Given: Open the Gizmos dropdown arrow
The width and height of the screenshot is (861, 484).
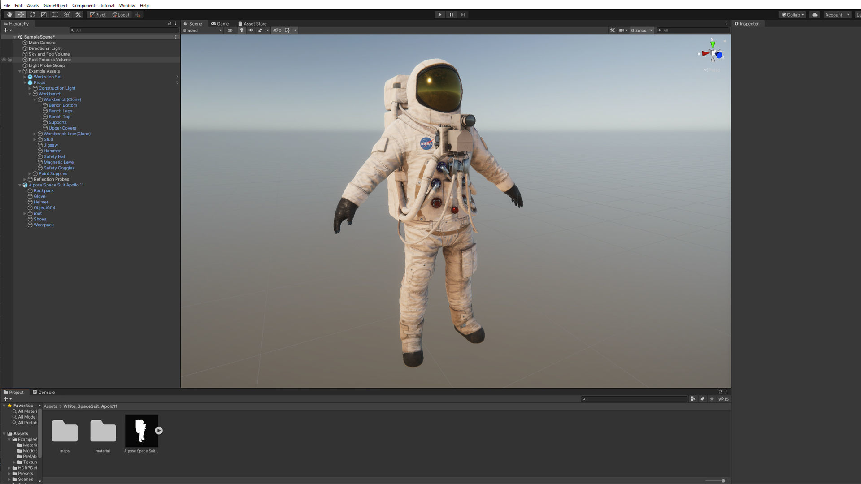Looking at the screenshot, I should coord(651,30).
